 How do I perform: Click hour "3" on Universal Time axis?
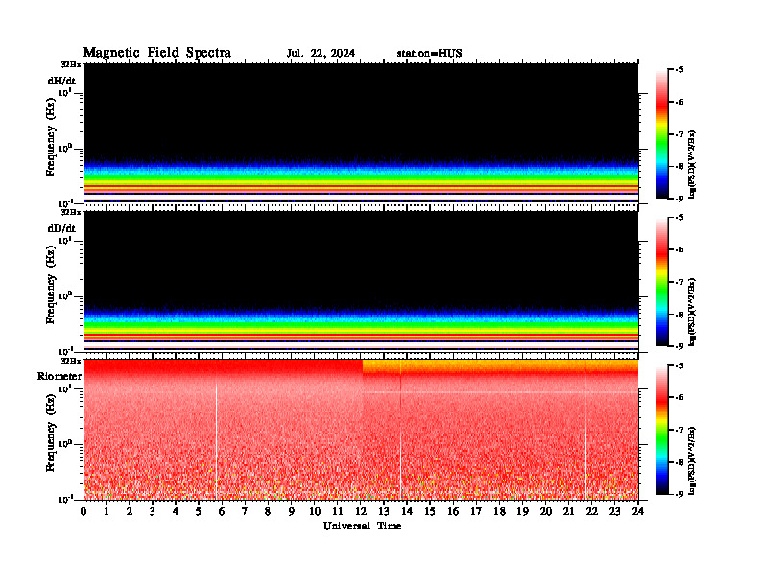coord(153,511)
